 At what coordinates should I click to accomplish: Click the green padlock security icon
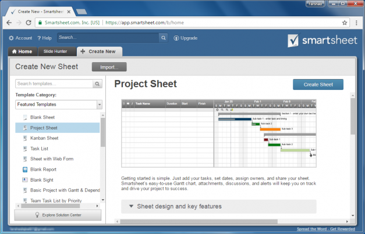[x=40, y=23]
